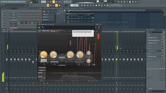Click the transport stop button
The image size is (166, 93).
(37, 2)
